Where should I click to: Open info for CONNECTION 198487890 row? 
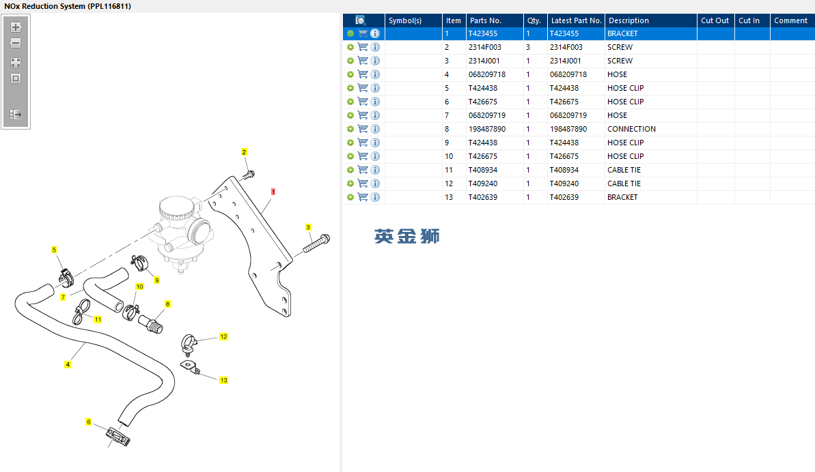pos(375,129)
